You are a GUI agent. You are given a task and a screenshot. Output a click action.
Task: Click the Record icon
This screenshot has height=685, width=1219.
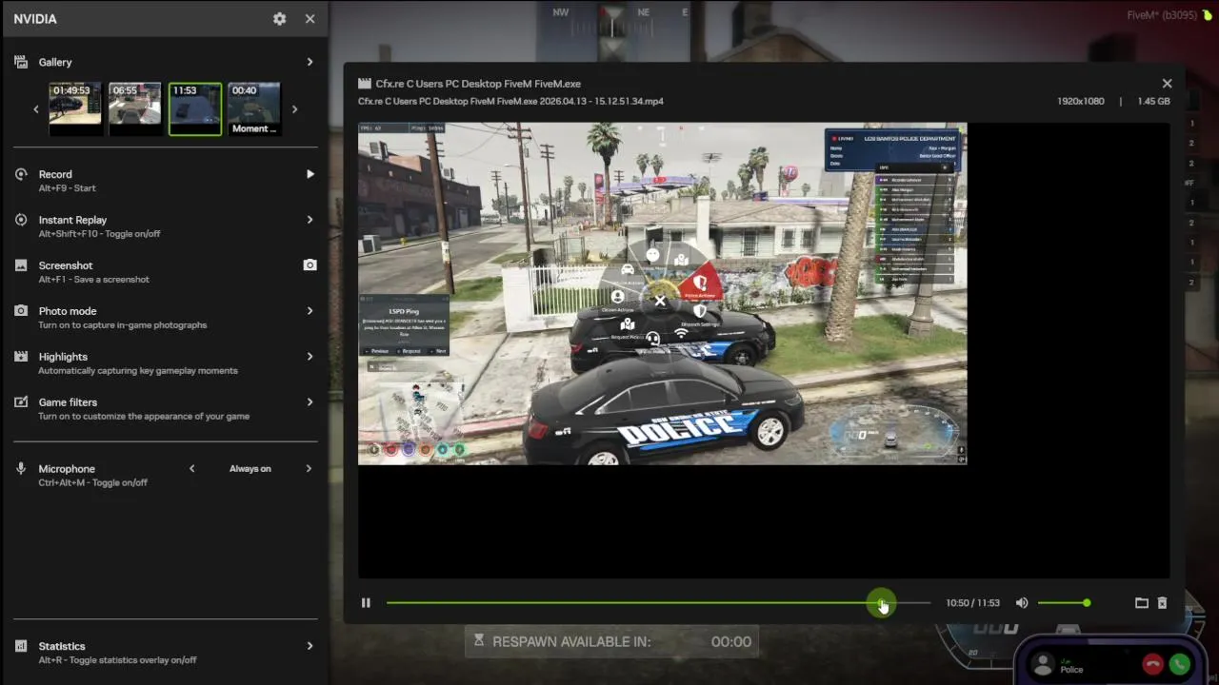[x=21, y=174]
